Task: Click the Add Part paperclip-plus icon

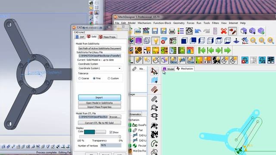Action: (x=154, y=99)
